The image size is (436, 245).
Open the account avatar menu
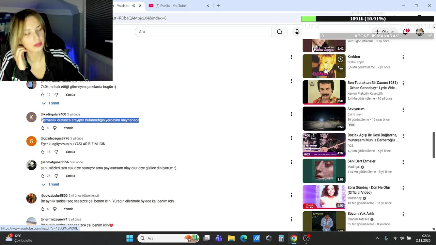pyautogui.click(x=420, y=32)
